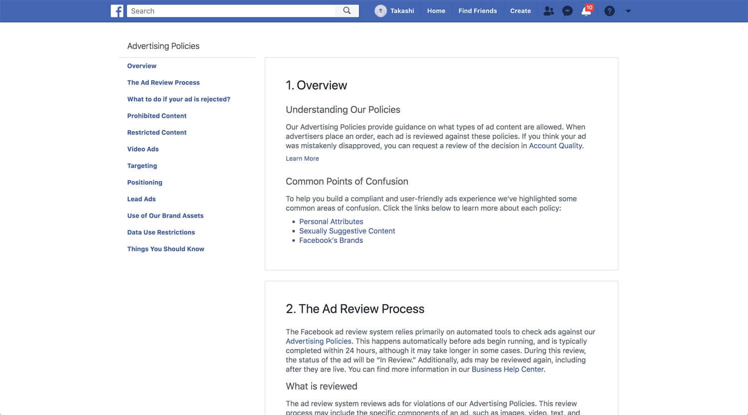Click 'Common Points of Confusion' heading
The width and height of the screenshot is (748, 415).
coord(347,182)
